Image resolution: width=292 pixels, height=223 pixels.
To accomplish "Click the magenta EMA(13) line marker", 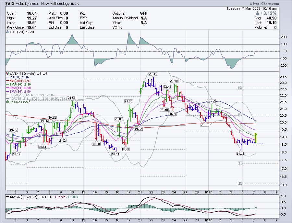I will 8,88.
